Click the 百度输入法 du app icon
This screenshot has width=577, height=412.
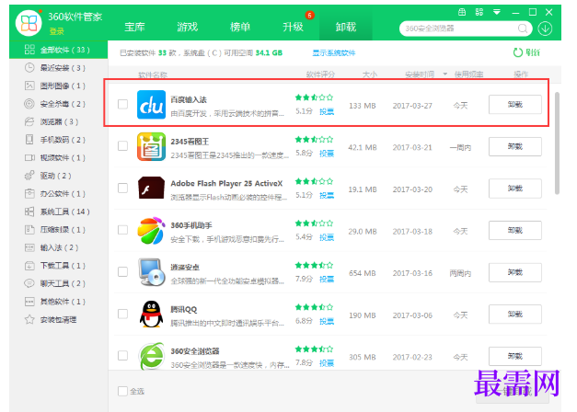point(151,105)
